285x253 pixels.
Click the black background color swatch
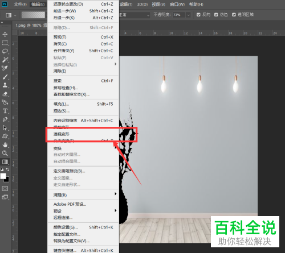pos(7,180)
